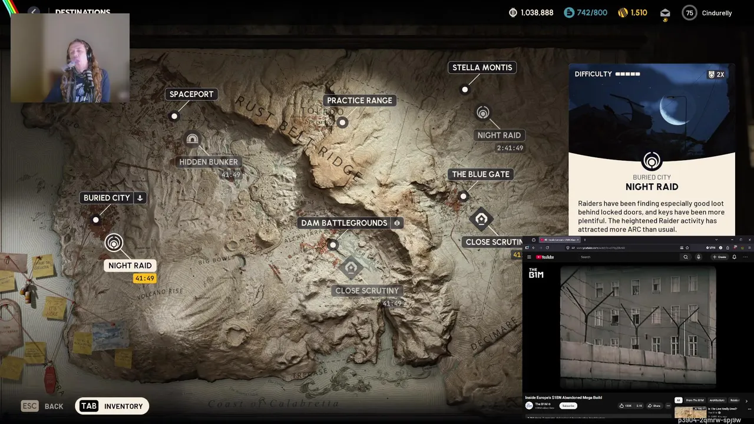Select Dam Battlegrounds Close Scrutiny event icon
This screenshot has width=754, height=424.
(x=351, y=268)
